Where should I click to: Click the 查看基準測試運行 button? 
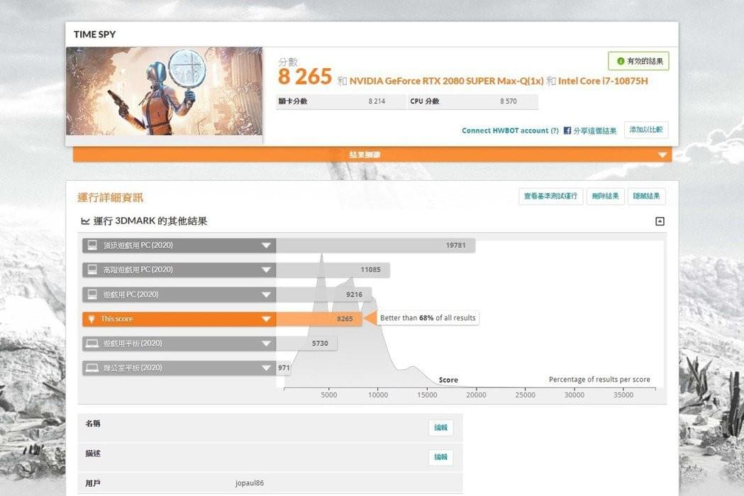tap(550, 196)
